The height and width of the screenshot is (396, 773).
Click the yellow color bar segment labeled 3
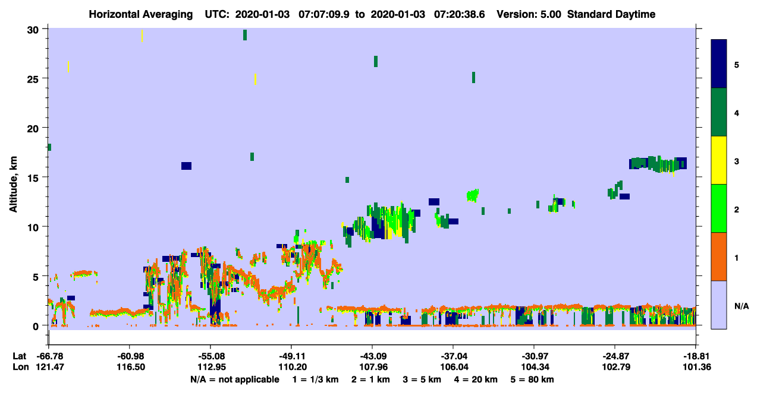(x=719, y=160)
